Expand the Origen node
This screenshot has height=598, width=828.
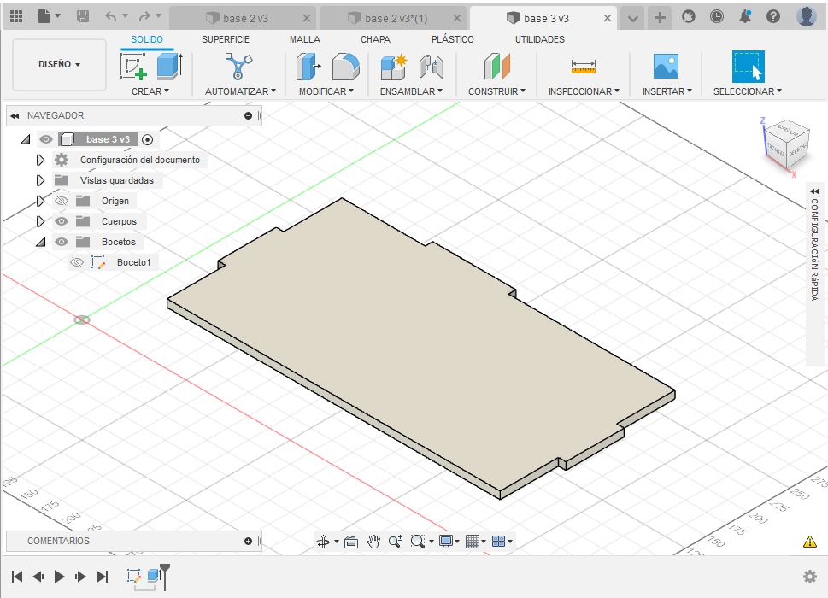point(40,201)
